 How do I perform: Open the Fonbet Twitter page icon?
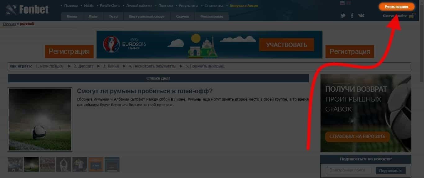pos(343,15)
